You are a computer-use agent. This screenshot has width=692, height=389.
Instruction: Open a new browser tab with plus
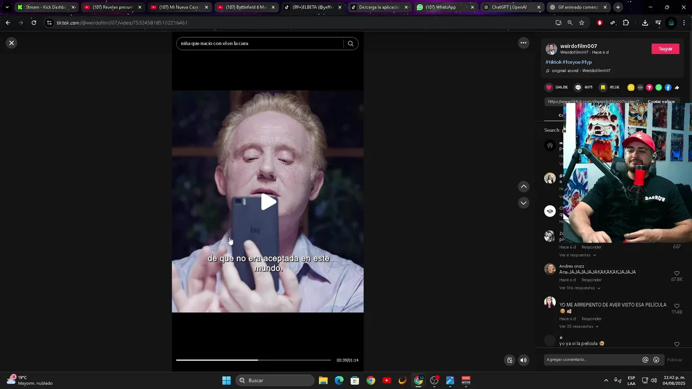coord(618,8)
